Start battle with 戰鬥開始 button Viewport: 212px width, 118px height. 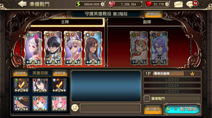(182, 109)
